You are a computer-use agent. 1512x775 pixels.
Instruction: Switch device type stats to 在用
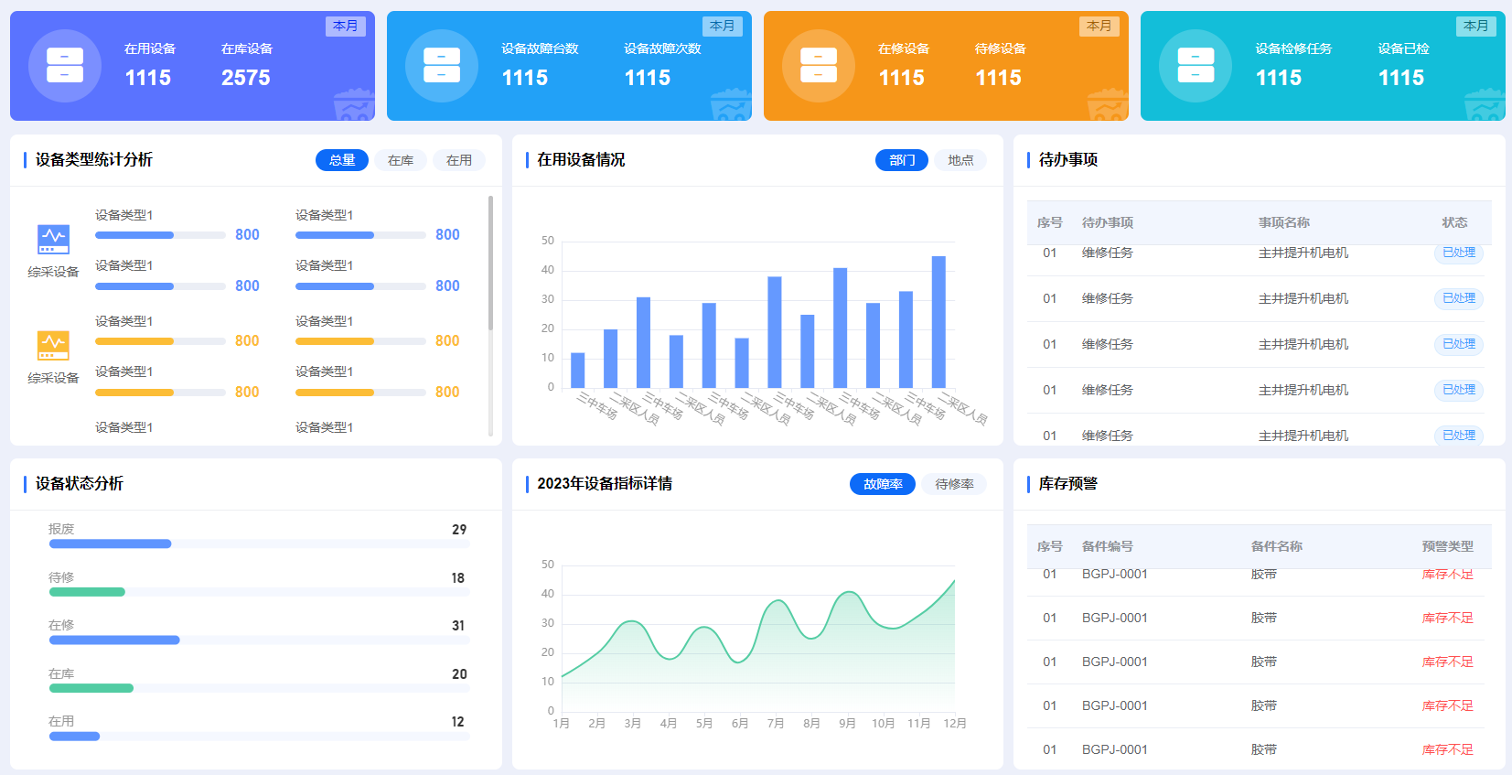(x=459, y=160)
